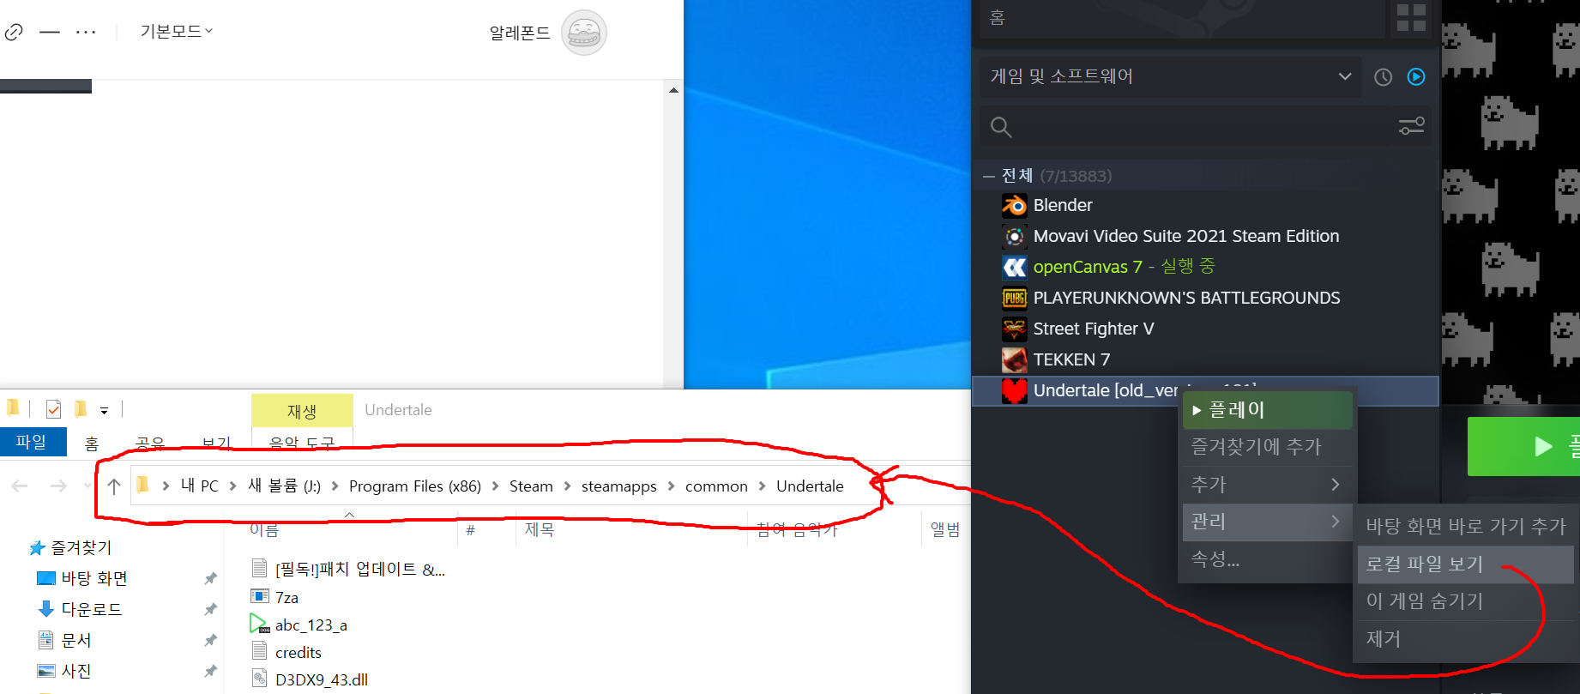1580x694 pixels.
Task: Expand the 게임 및 소프트웨어 filter dropdown
Action: pyautogui.click(x=1171, y=76)
